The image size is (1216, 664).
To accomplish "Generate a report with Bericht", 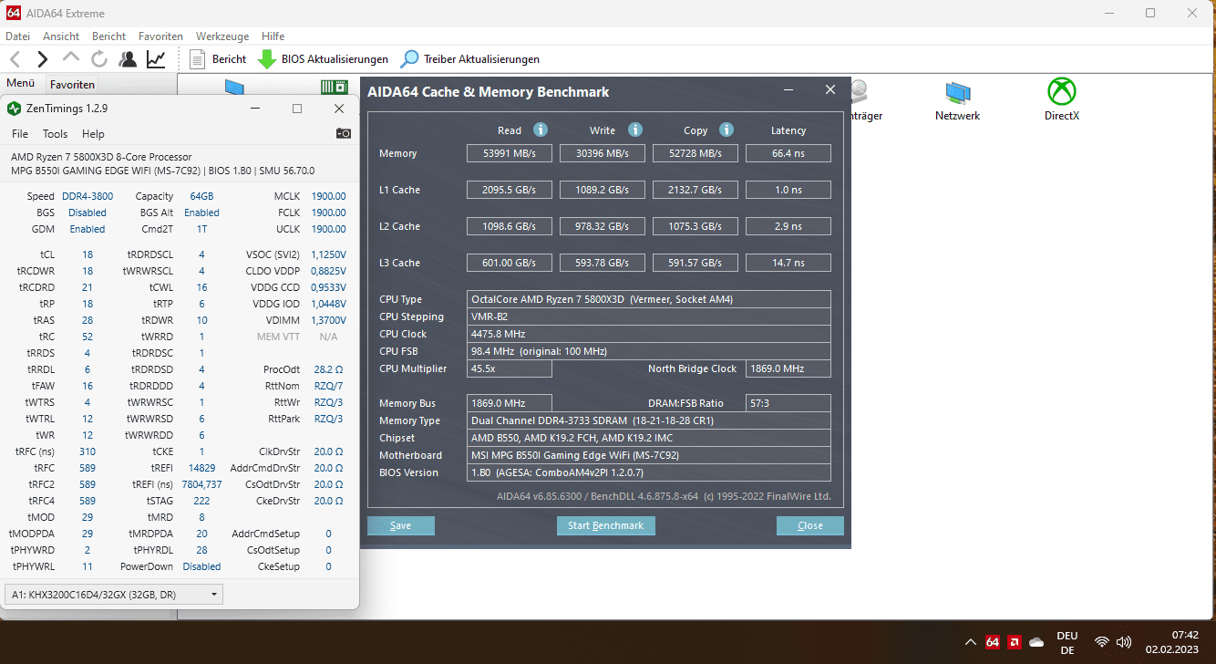I will (x=217, y=59).
